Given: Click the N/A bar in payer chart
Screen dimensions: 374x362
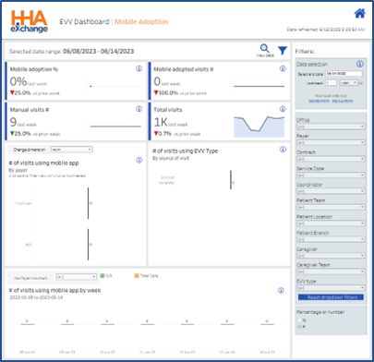Looking at the screenshot, I should point(89,245).
